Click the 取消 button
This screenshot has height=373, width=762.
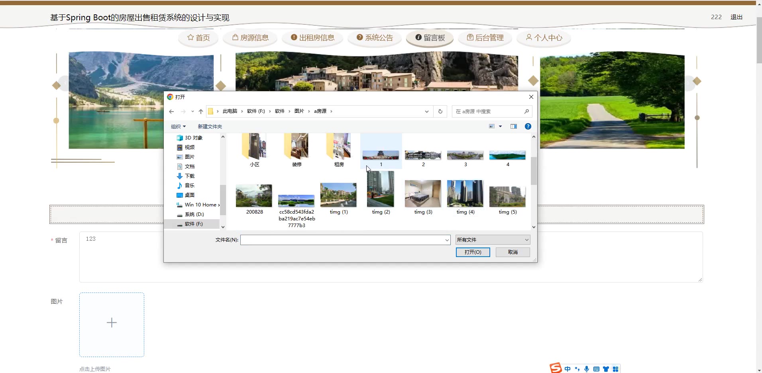click(513, 252)
